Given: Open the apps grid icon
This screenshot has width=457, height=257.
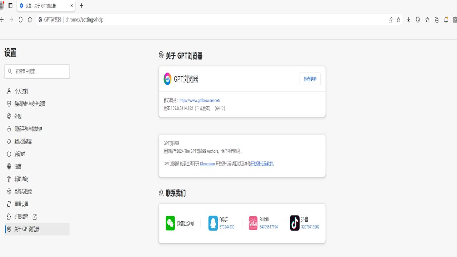Looking at the screenshot, I should click(x=454, y=20).
